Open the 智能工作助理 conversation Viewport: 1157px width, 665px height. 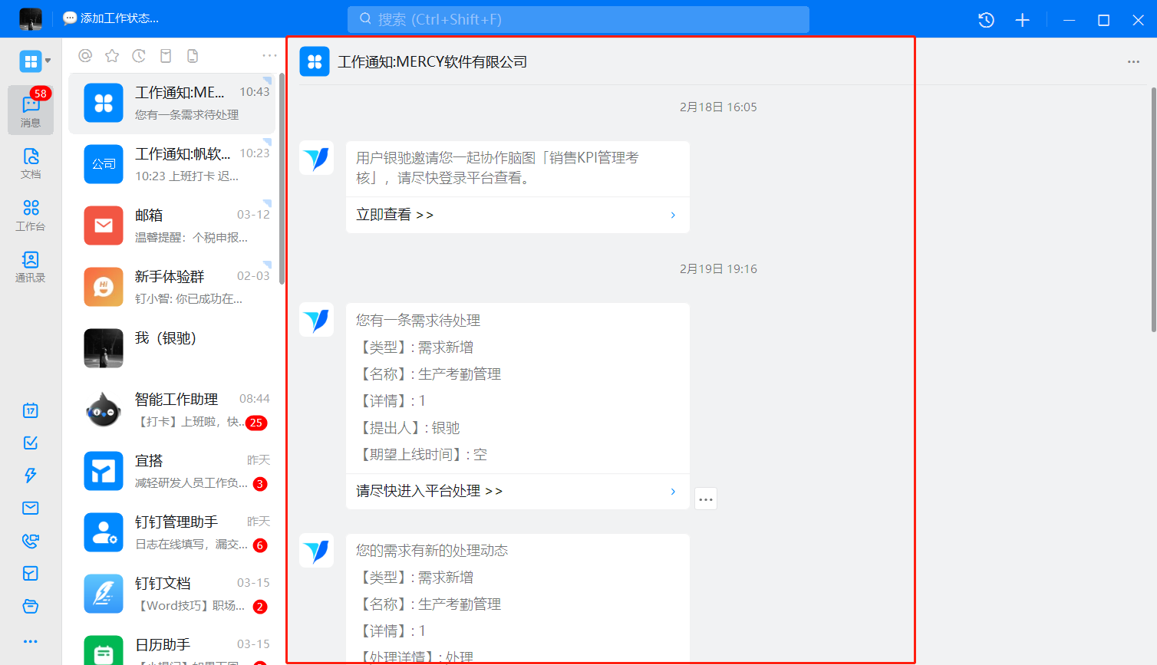click(x=172, y=410)
